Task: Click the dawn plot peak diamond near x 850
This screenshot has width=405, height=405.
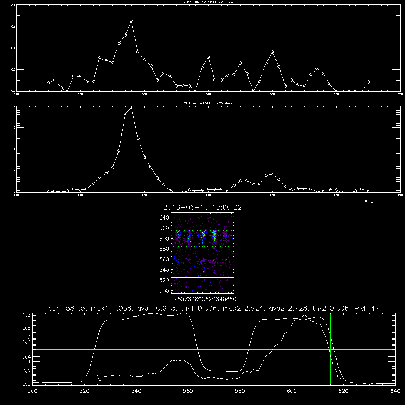Action: click(272, 52)
